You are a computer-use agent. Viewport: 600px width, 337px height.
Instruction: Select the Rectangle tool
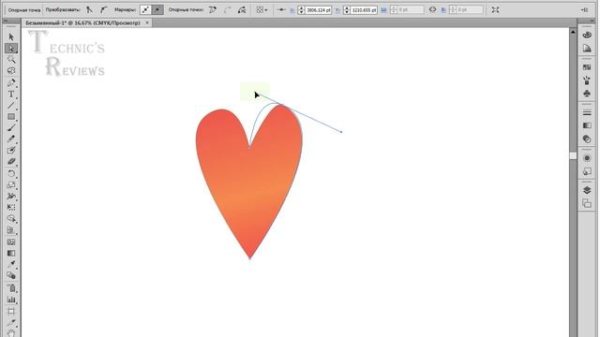[11, 116]
